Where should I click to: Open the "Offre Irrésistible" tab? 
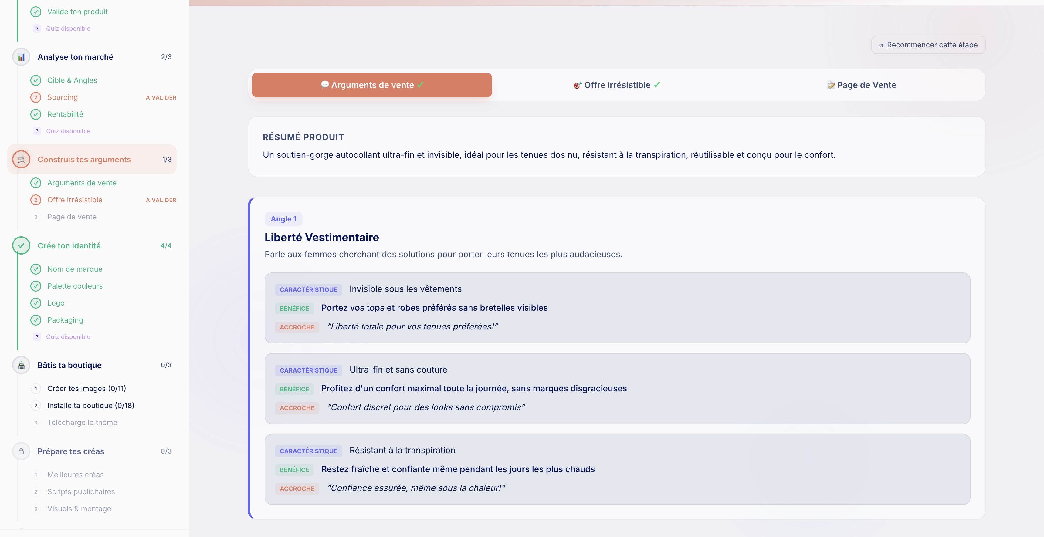pyautogui.click(x=617, y=85)
